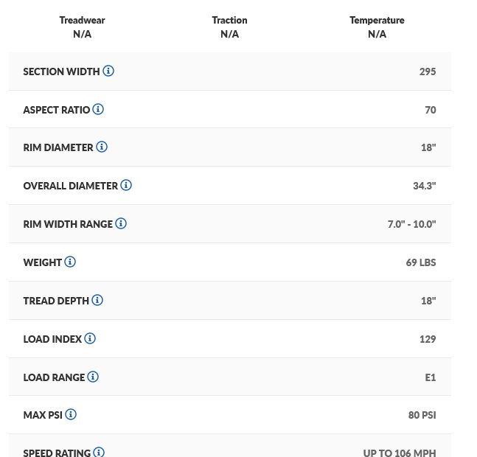Image resolution: width=477 pixels, height=457 pixels.
Task: Show Rim Diameter info tooltip icon
Action: [102, 147]
